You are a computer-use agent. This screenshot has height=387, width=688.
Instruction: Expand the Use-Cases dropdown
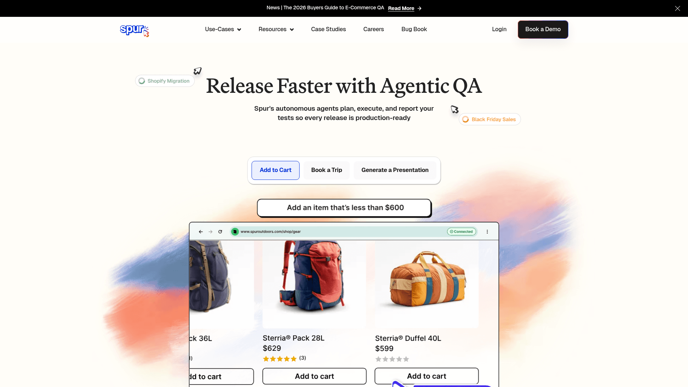(x=223, y=29)
